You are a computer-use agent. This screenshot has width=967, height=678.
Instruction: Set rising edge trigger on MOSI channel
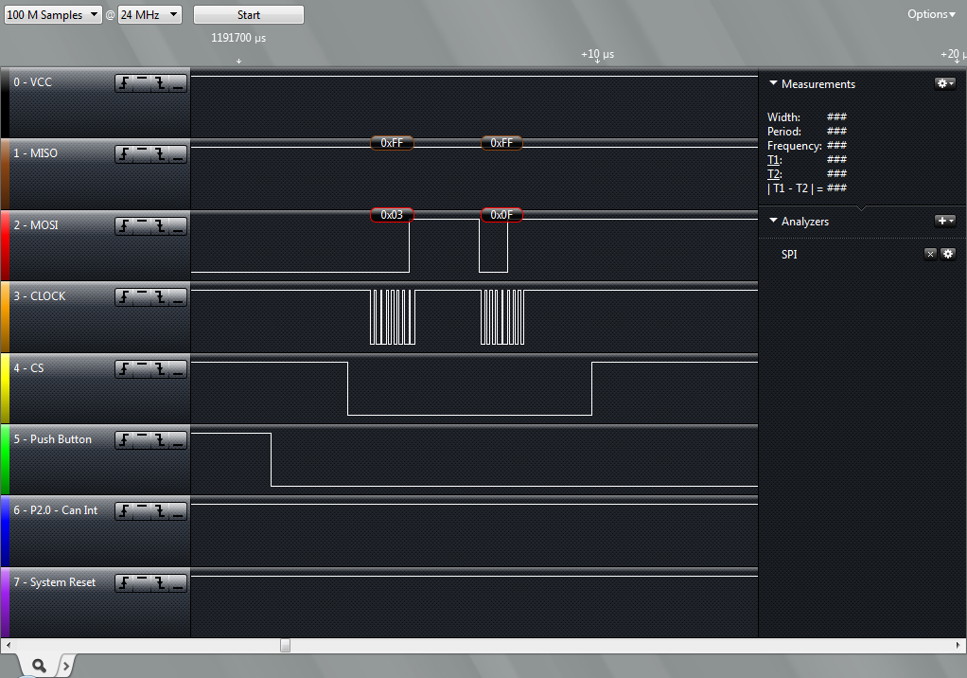tap(124, 226)
